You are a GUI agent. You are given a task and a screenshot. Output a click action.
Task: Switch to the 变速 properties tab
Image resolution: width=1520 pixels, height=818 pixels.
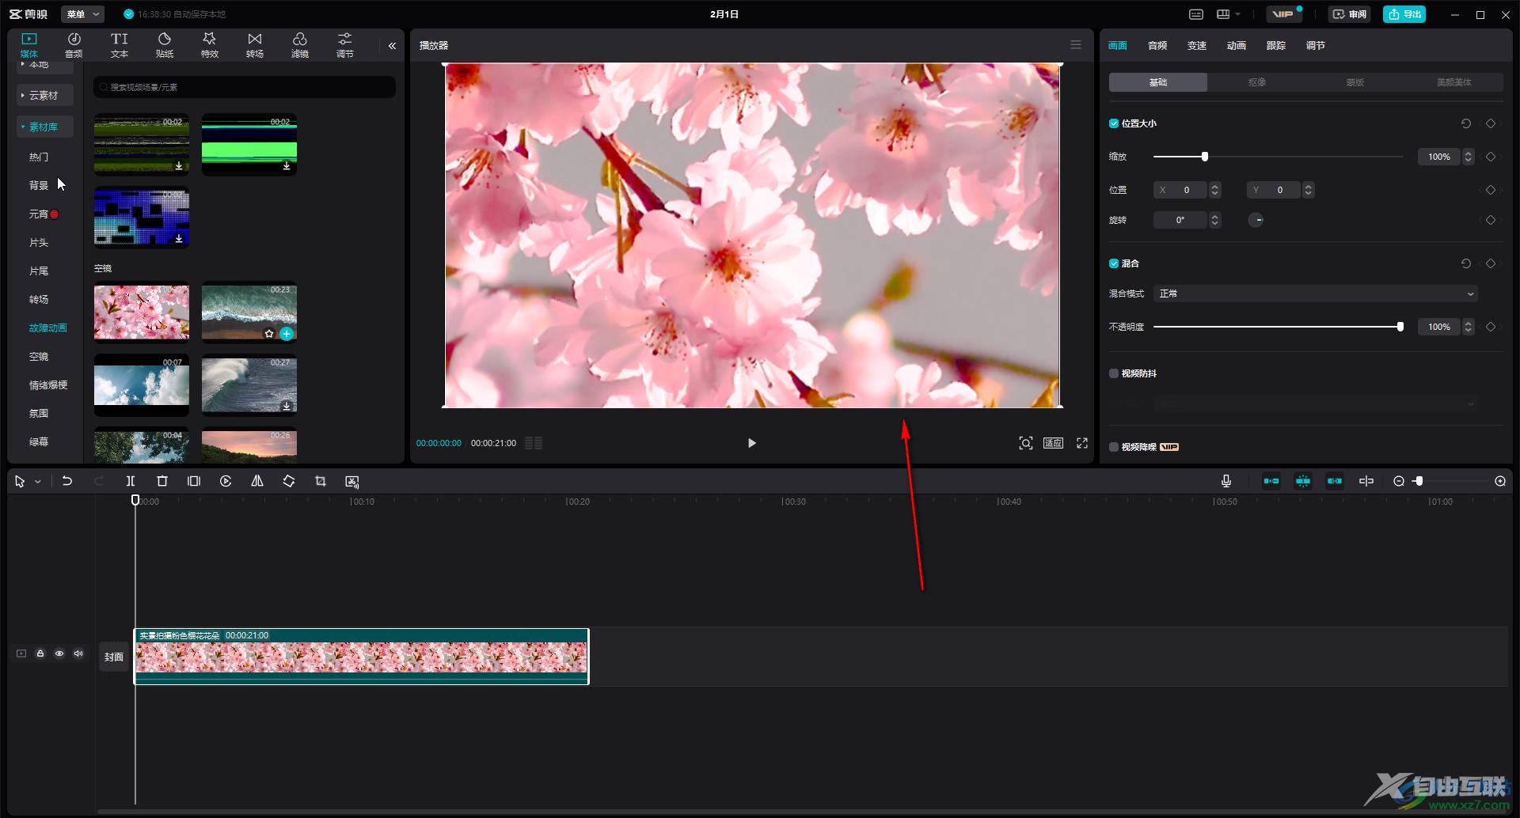(x=1197, y=46)
